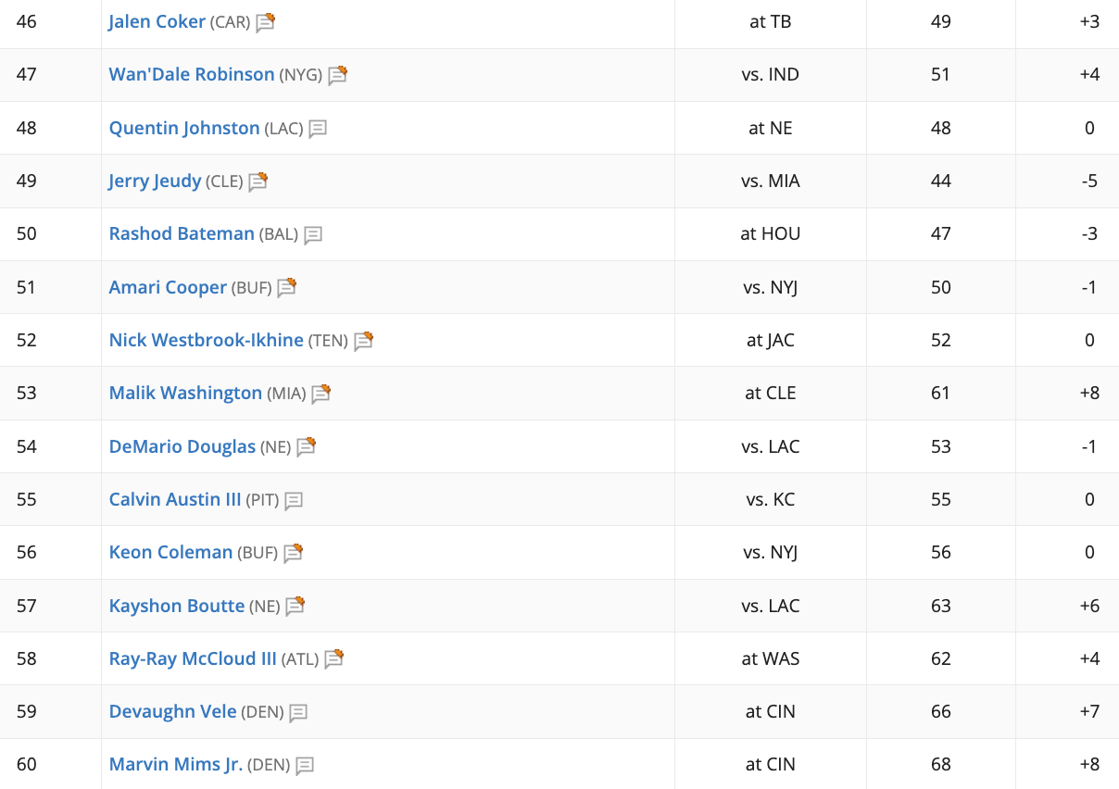
Task: Open the note icon beside Keon Coleman
Action: [x=293, y=553]
